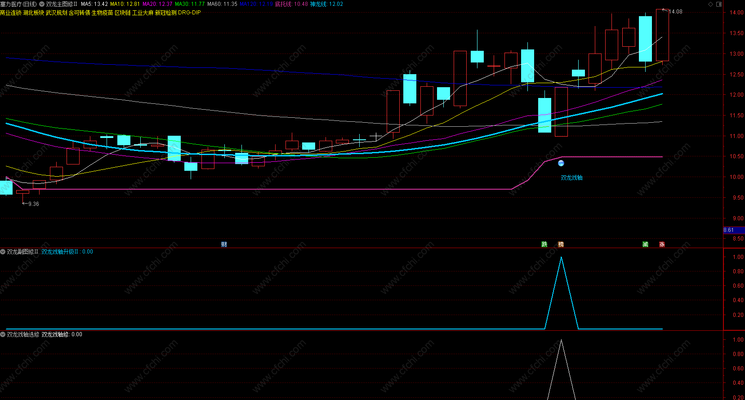745x400 pixels.
Task: Toggle the side panel icon at top right
Action: 718,4
